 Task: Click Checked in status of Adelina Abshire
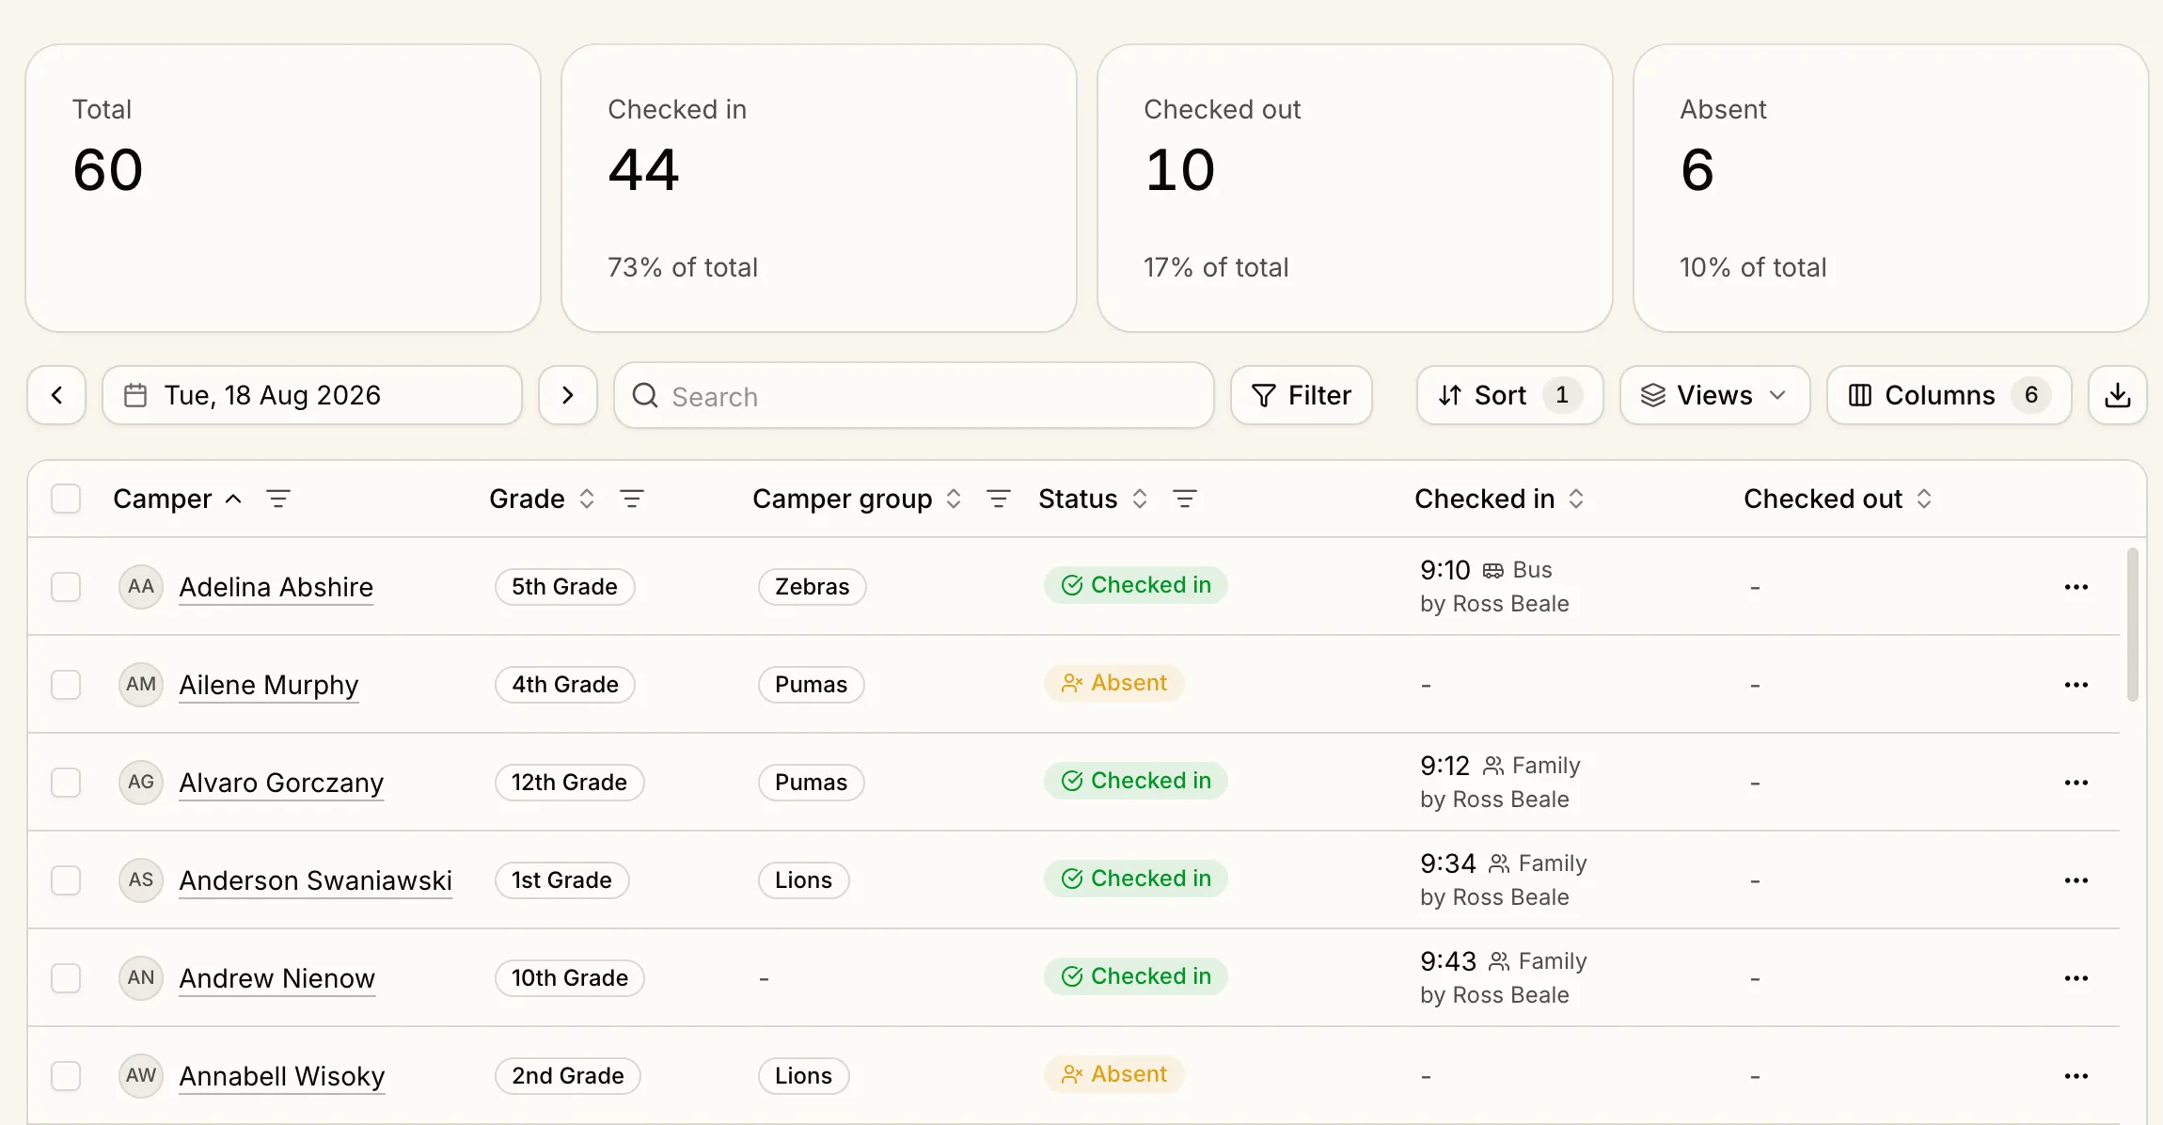coord(1136,585)
